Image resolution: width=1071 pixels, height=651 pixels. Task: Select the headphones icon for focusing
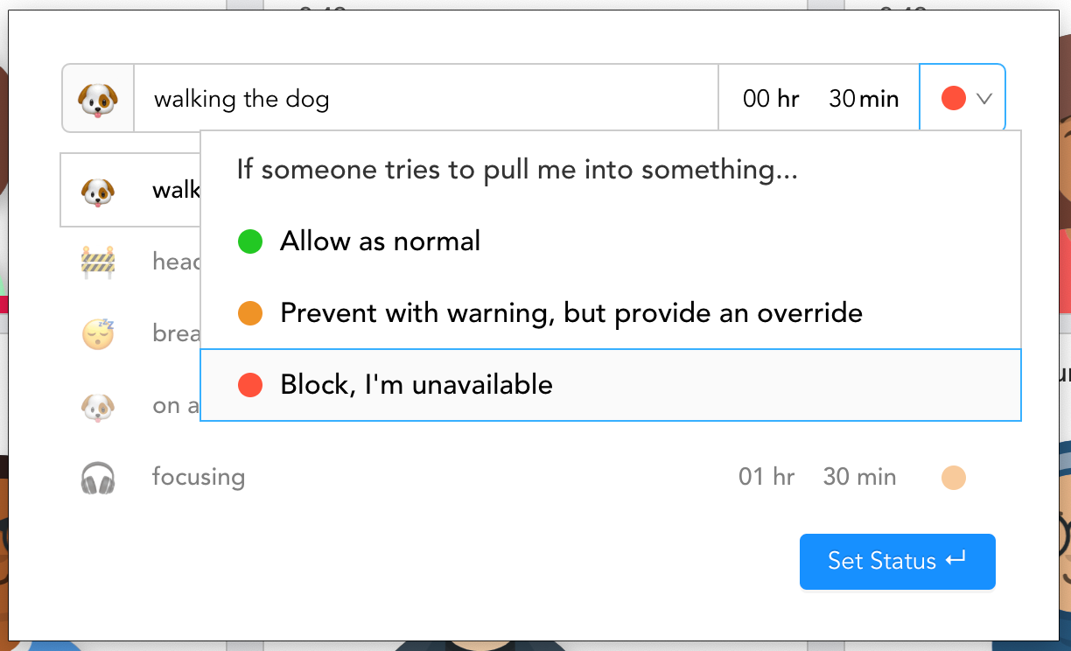[x=97, y=478]
